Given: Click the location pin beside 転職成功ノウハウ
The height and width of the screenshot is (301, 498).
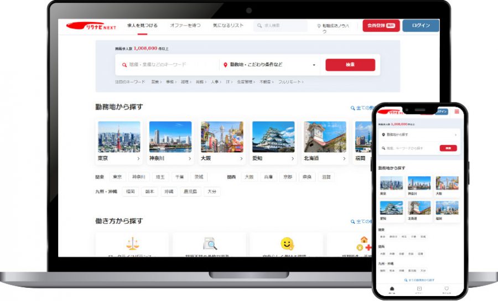Looking at the screenshot, I should point(319,26).
